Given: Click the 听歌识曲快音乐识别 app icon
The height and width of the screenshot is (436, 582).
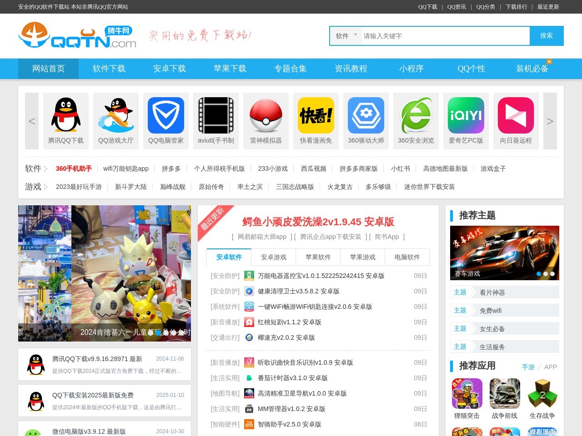Looking at the screenshot, I should [x=249, y=362].
